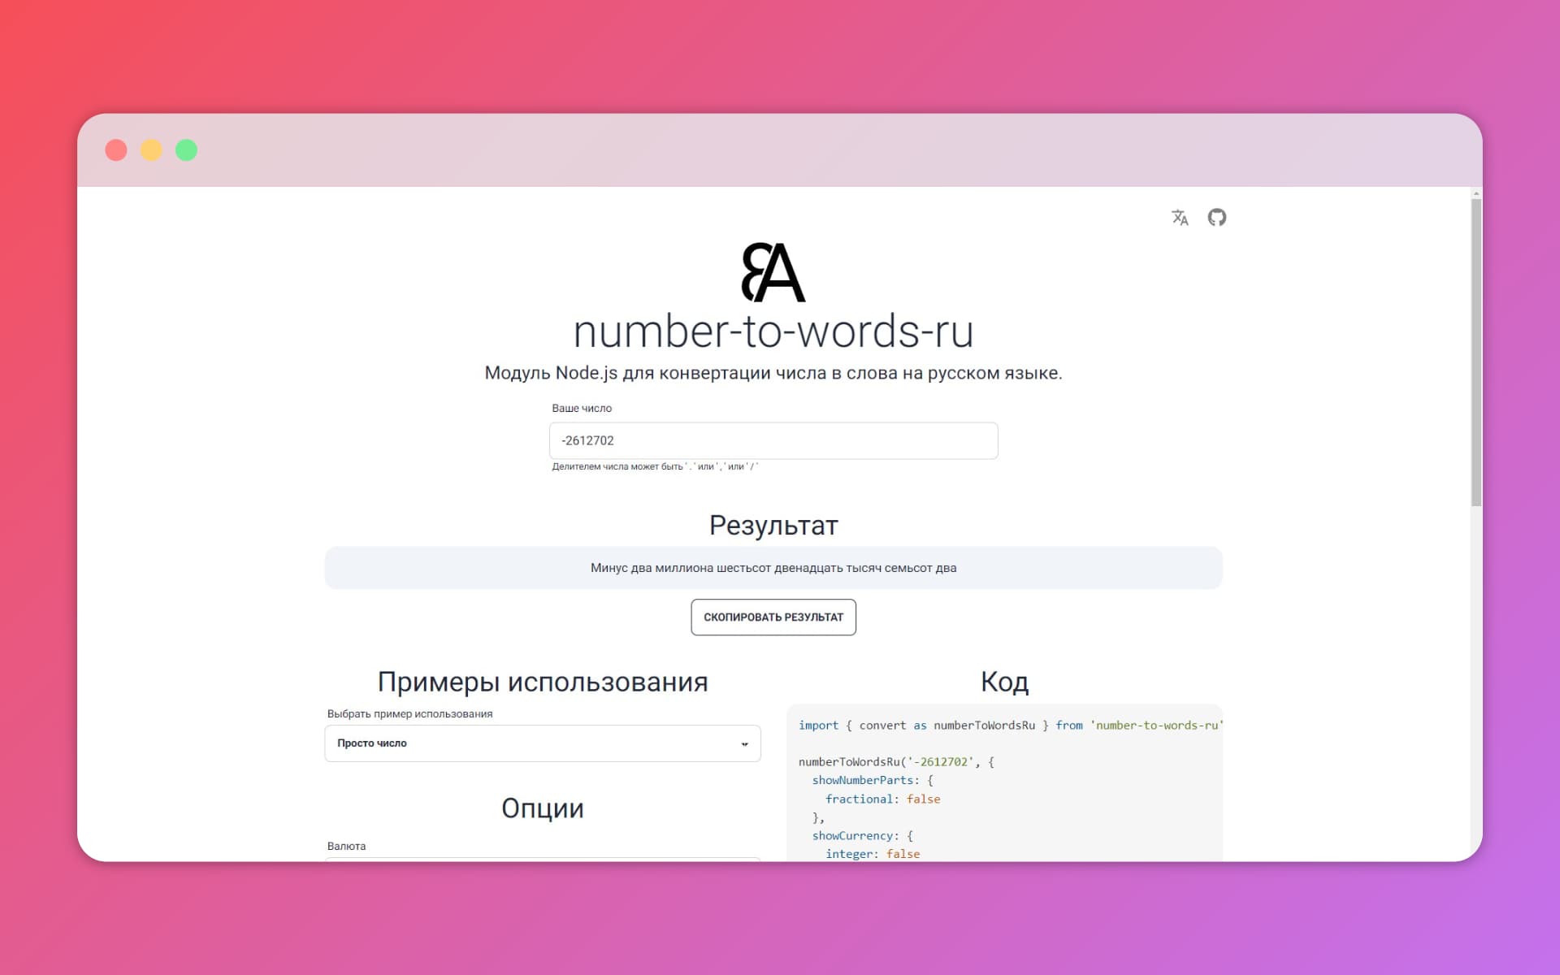
Task: Click the red window control dot
Action: pyautogui.click(x=116, y=150)
